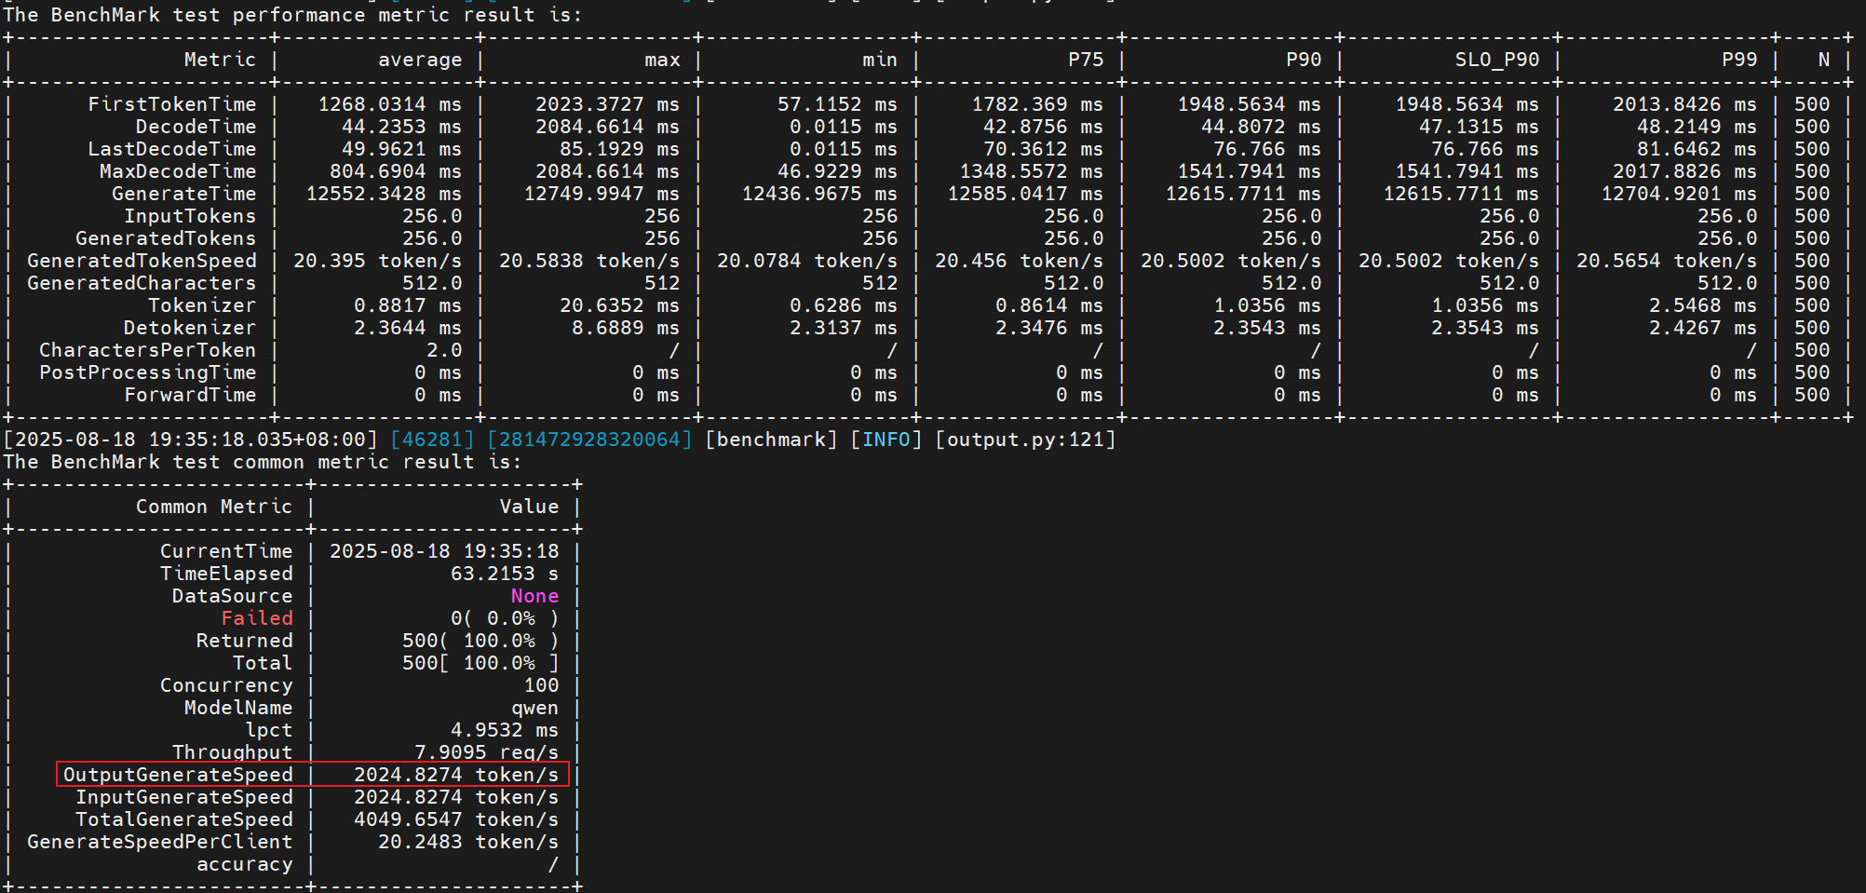The height and width of the screenshot is (893, 1866).
Task: Click the Throughput value 7.9095 req/s
Action: click(x=487, y=752)
